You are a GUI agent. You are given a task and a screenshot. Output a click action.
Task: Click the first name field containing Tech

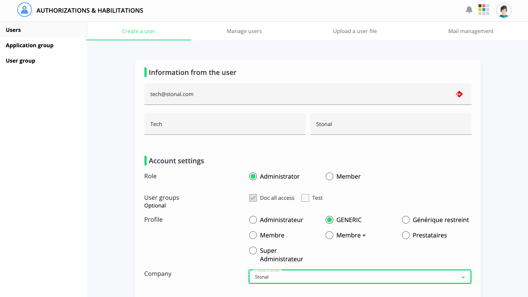pyautogui.click(x=225, y=124)
